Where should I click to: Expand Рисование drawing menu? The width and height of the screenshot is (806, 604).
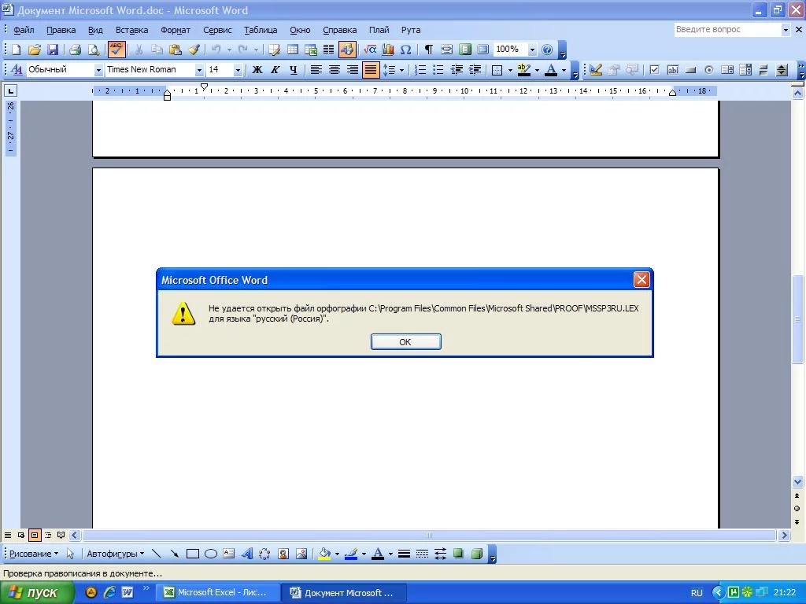tap(34, 554)
